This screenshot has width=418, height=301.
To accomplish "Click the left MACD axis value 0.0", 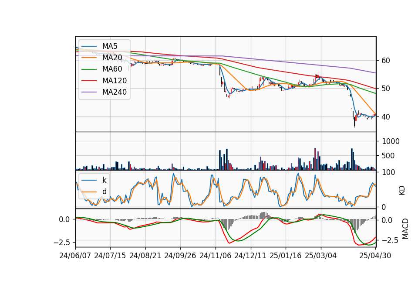I will point(64,219).
